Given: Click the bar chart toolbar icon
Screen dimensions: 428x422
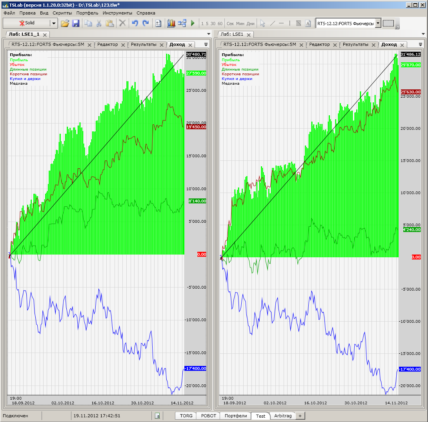Looking at the screenshot, I should click(171, 24).
